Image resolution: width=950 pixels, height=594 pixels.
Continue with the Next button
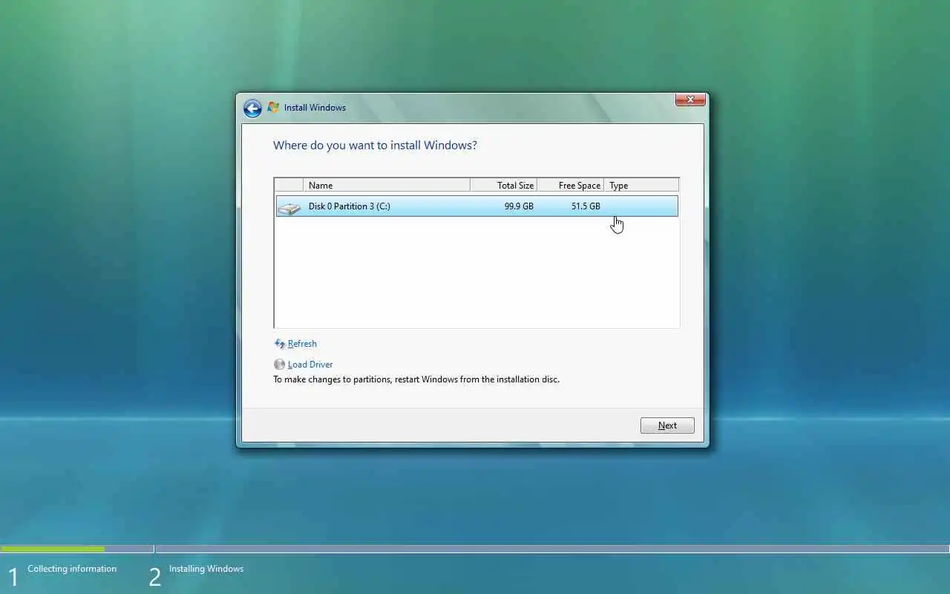667,425
